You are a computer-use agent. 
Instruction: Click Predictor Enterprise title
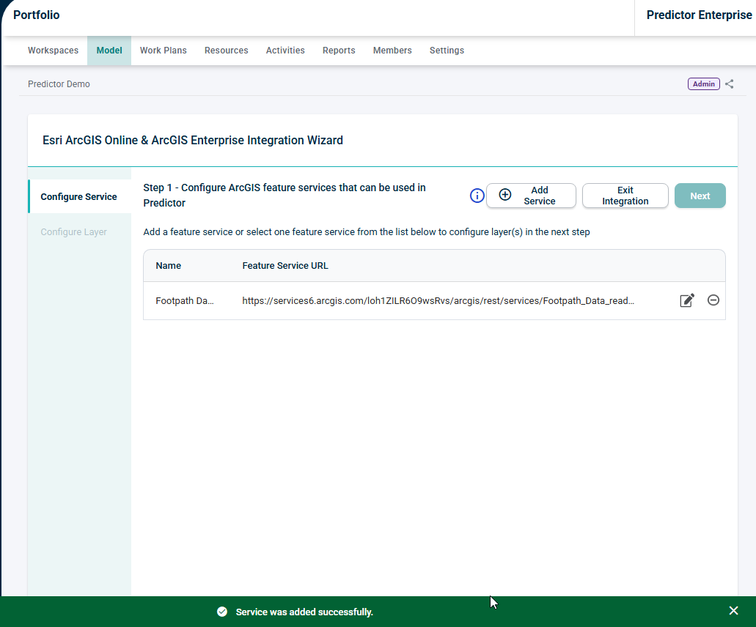(x=699, y=15)
